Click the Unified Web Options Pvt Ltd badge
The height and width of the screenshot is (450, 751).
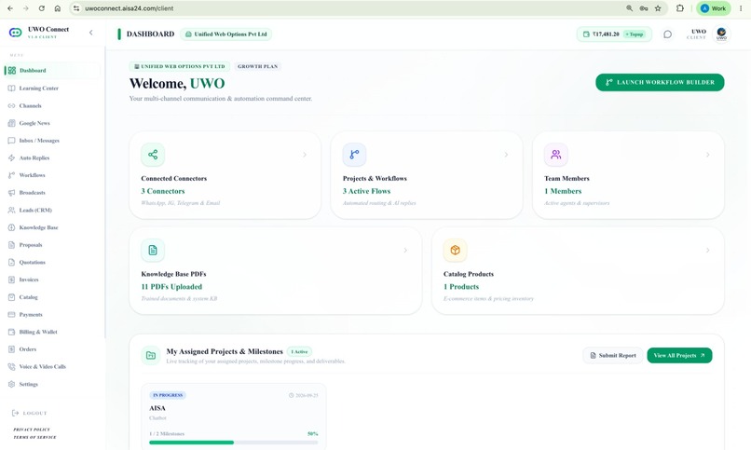click(x=226, y=34)
